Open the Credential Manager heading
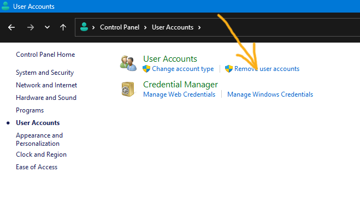Screen dimensions: 360x202 tap(180, 85)
